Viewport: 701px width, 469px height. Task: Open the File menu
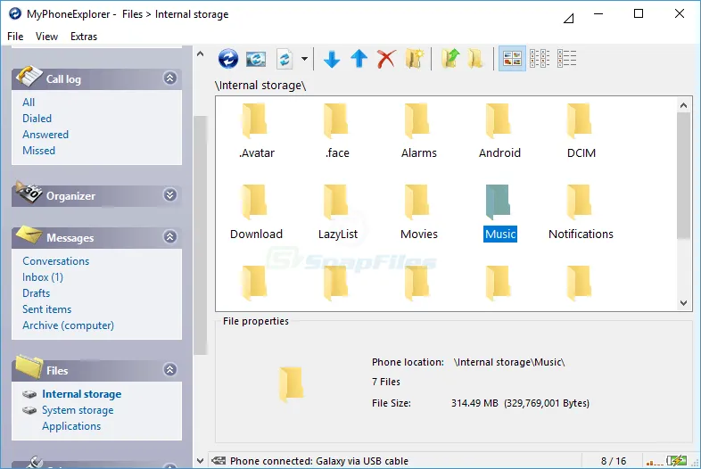(15, 37)
